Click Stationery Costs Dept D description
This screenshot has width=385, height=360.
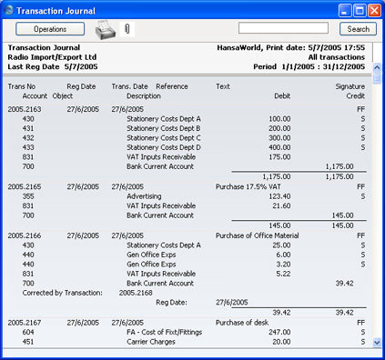(x=164, y=147)
